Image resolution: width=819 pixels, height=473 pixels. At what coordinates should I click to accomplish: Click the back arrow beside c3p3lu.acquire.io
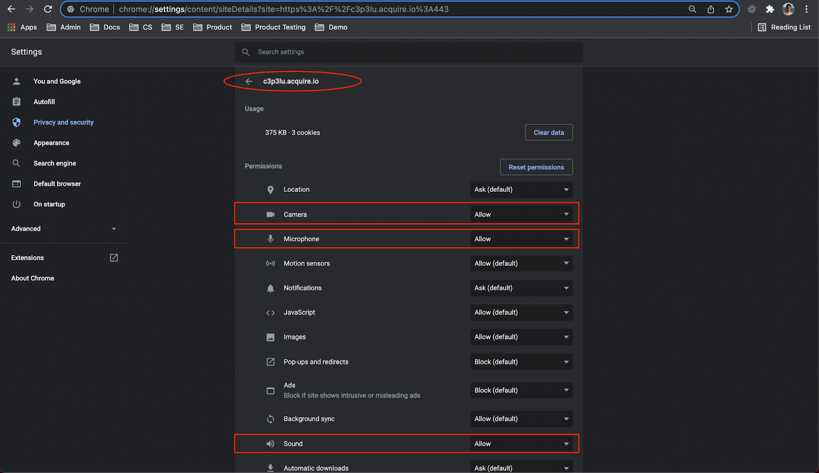click(249, 81)
